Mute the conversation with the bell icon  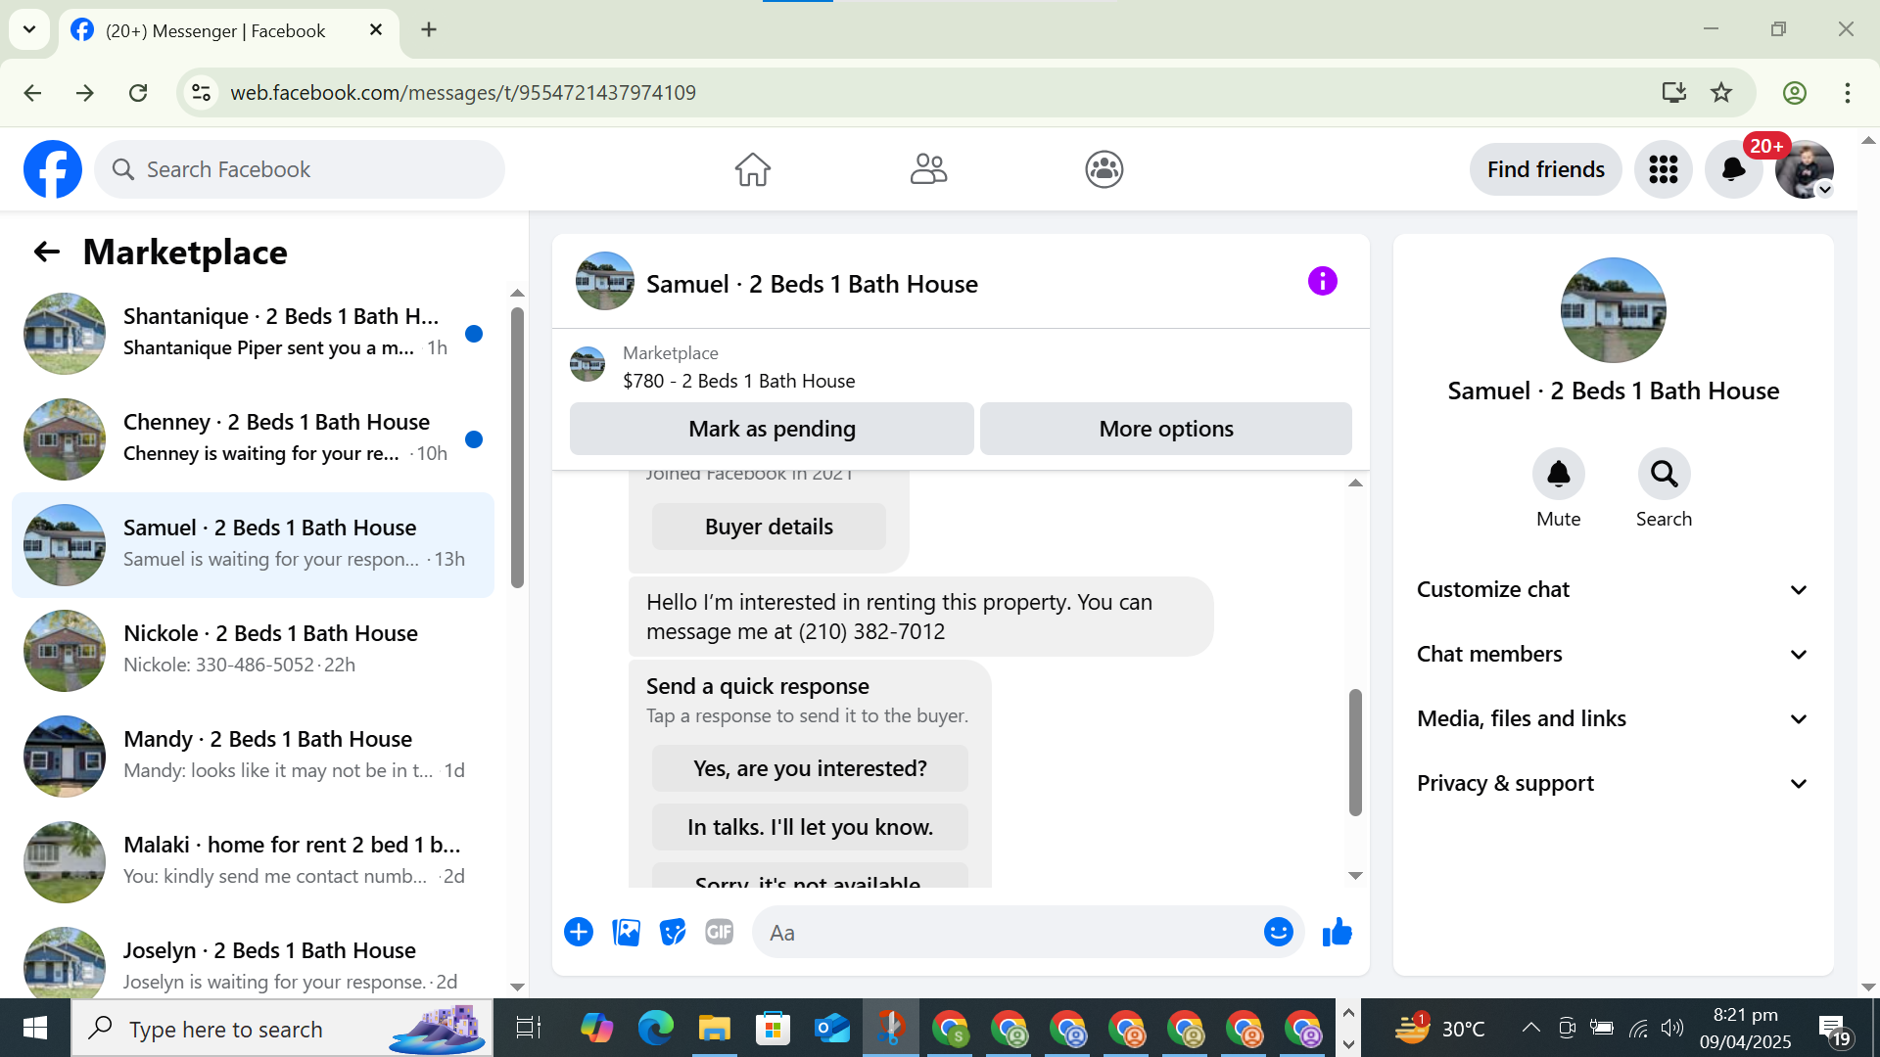click(1558, 475)
